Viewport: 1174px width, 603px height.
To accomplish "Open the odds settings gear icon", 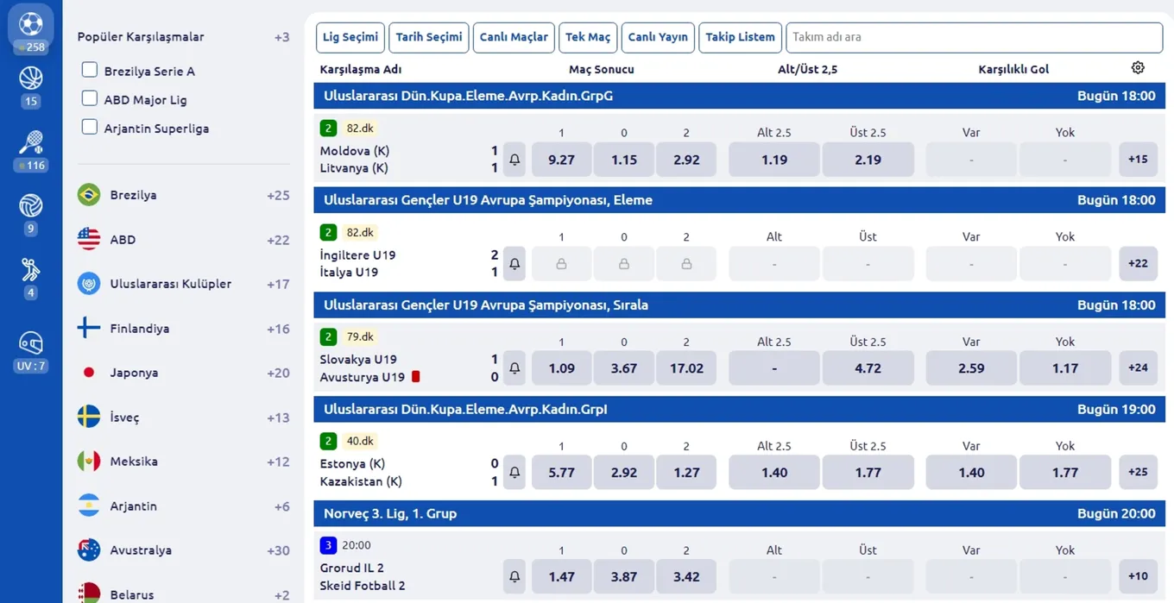I will [1138, 68].
